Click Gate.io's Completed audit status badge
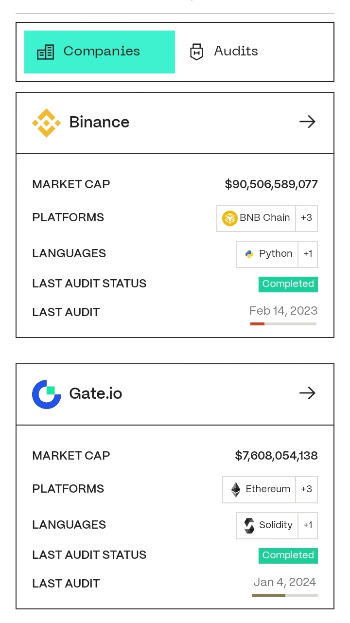 pos(288,555)
